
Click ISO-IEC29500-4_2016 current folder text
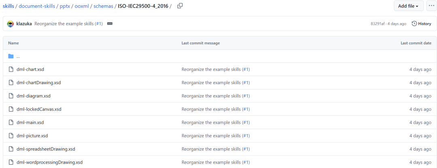coord(143,6)
